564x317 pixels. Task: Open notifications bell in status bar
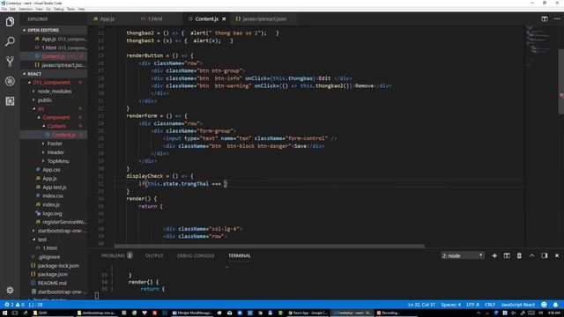click(x=555, y=305)
